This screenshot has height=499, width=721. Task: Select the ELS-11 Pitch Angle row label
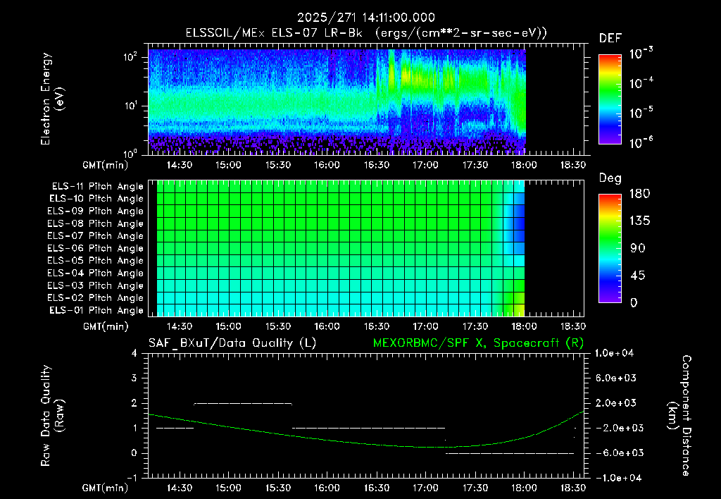pos(97,187)
